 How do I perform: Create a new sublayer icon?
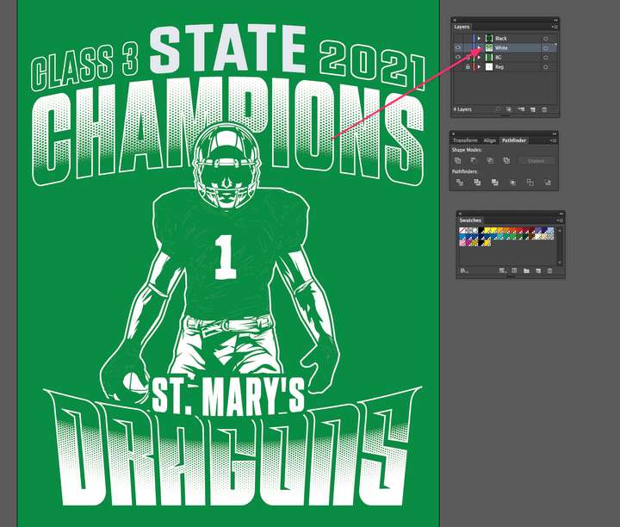click(521, 109)
